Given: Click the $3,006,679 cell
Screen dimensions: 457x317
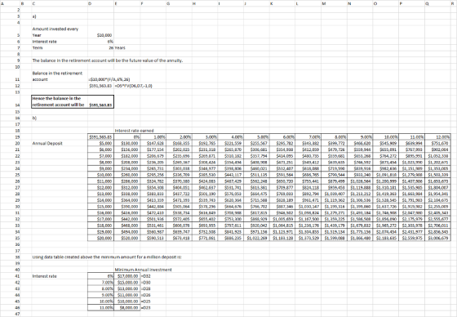Looking at the screenshot, I should click(437, 238).
